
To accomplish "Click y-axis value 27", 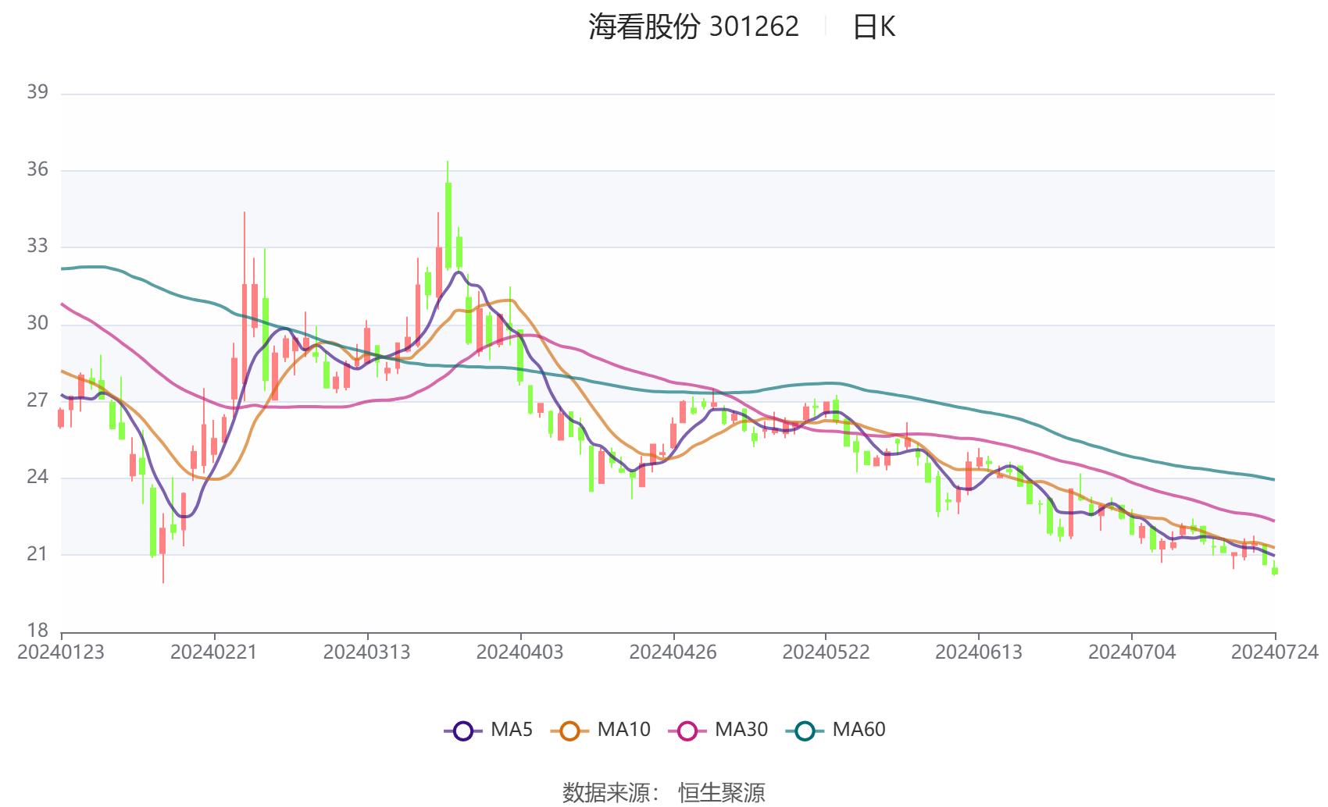I will (x=37, y=400).
